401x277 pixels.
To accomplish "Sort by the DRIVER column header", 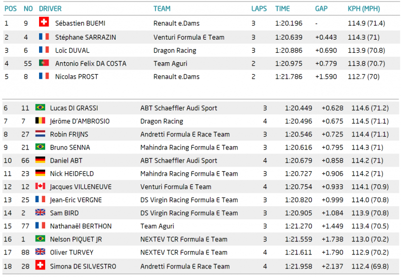I will click(x=50, y=9).
